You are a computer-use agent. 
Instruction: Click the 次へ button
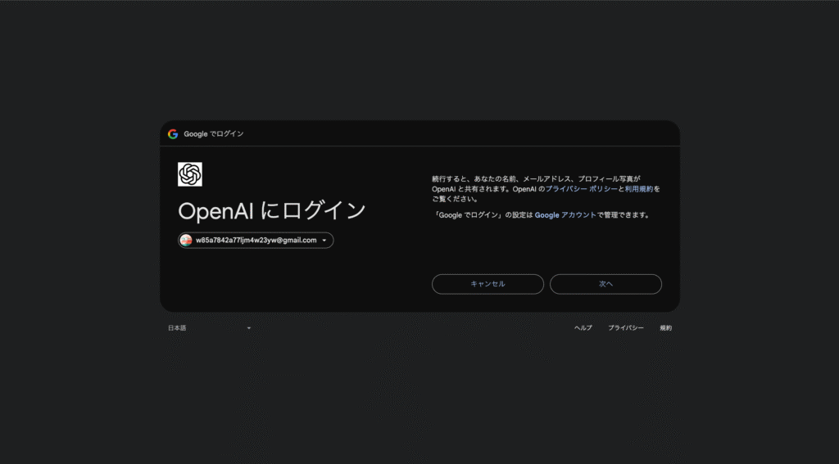(x=605, y=285)
